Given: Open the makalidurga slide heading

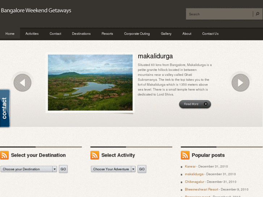Looking at the screenshot, I should (155, 56).
